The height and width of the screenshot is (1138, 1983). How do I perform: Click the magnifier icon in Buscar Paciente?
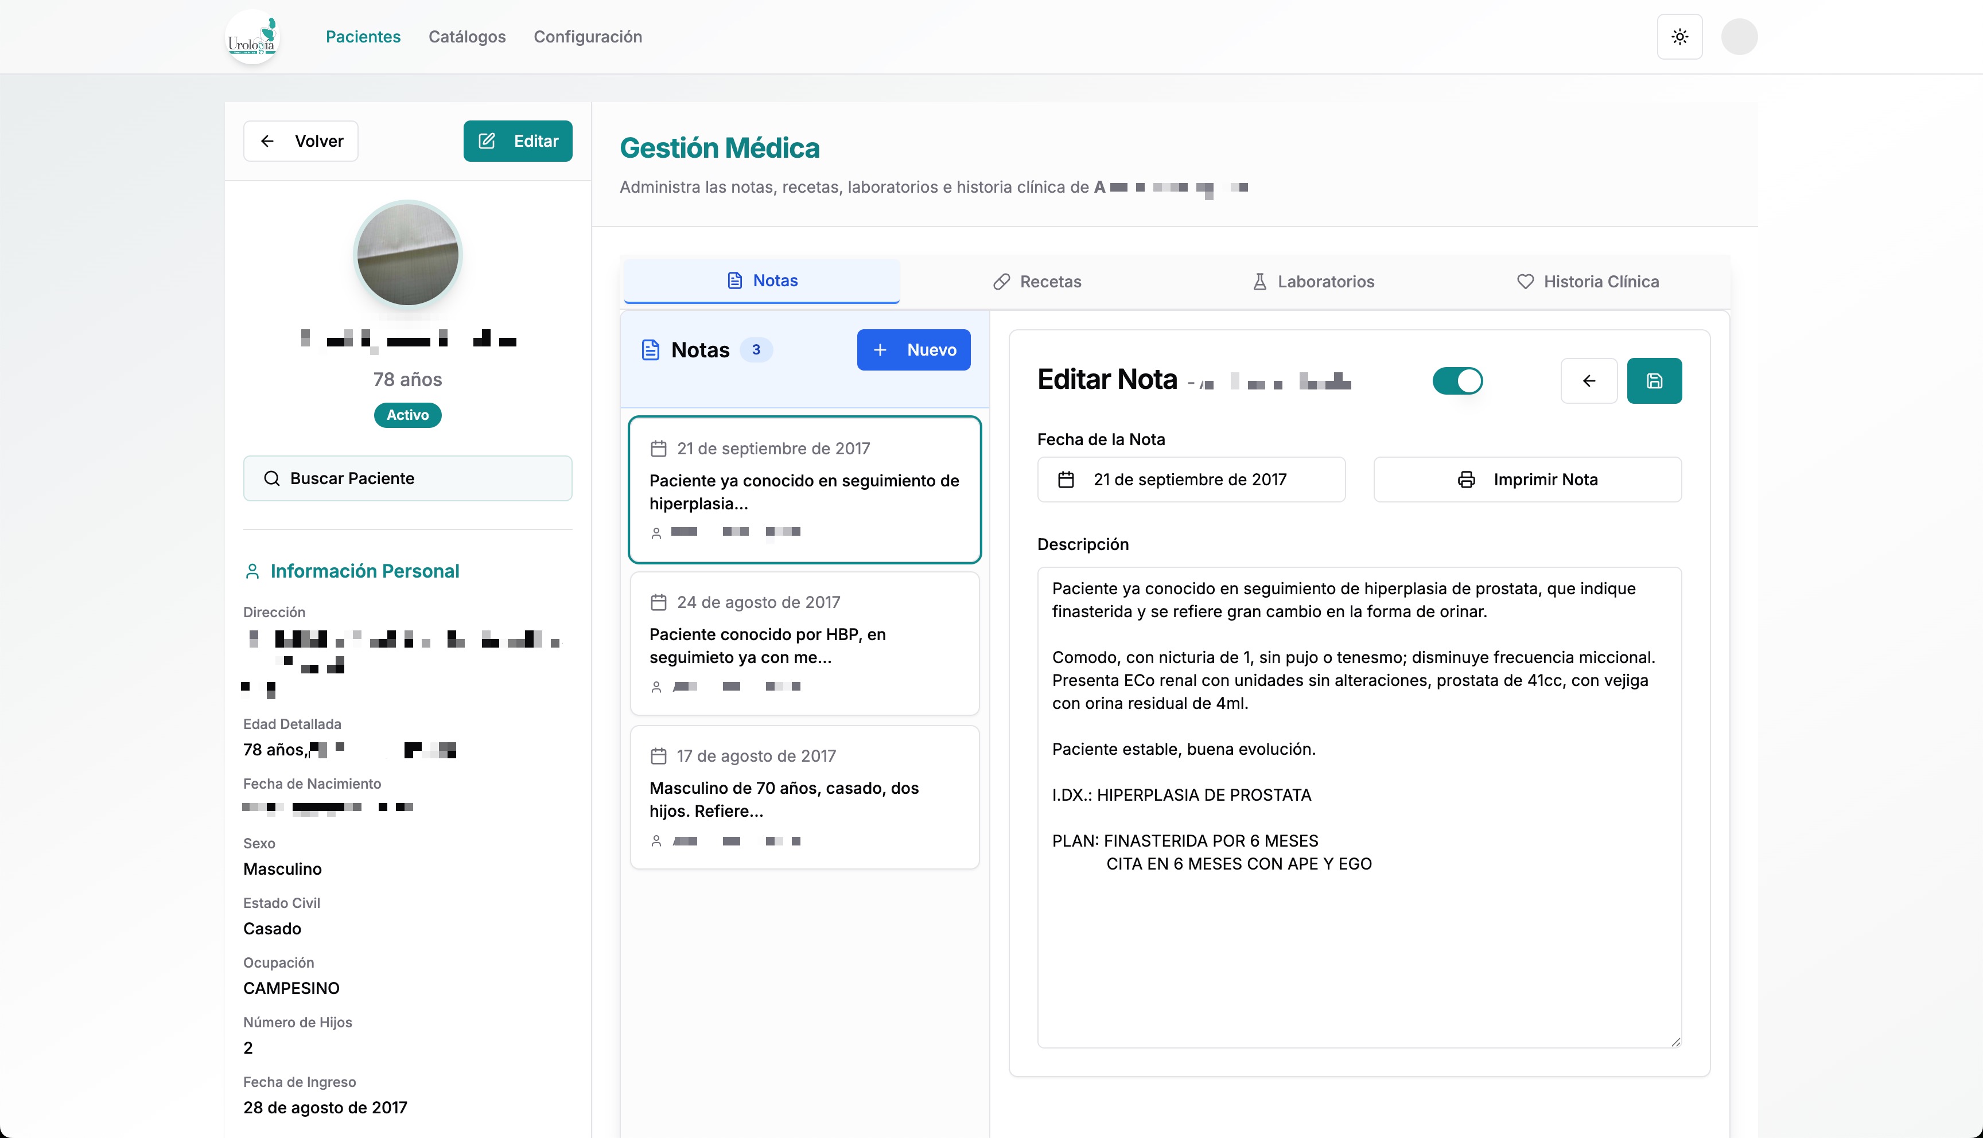point(271,478)
